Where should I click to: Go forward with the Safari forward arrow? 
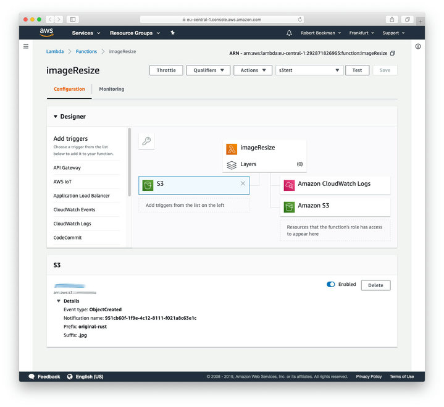(x=59, y=19)
